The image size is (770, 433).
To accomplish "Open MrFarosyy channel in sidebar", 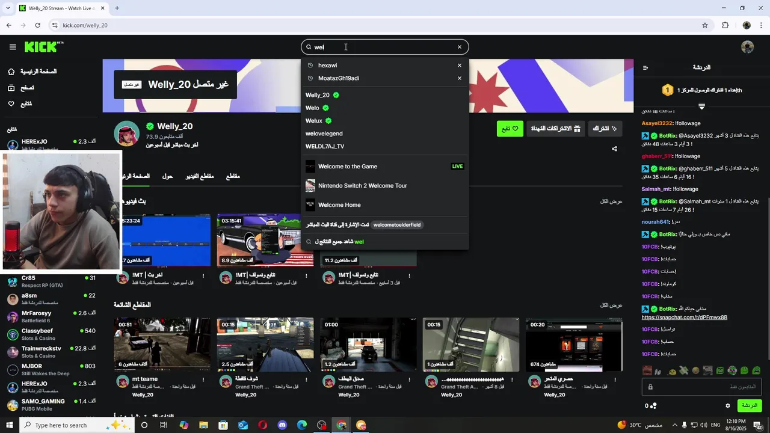I will tap(51, 317).
